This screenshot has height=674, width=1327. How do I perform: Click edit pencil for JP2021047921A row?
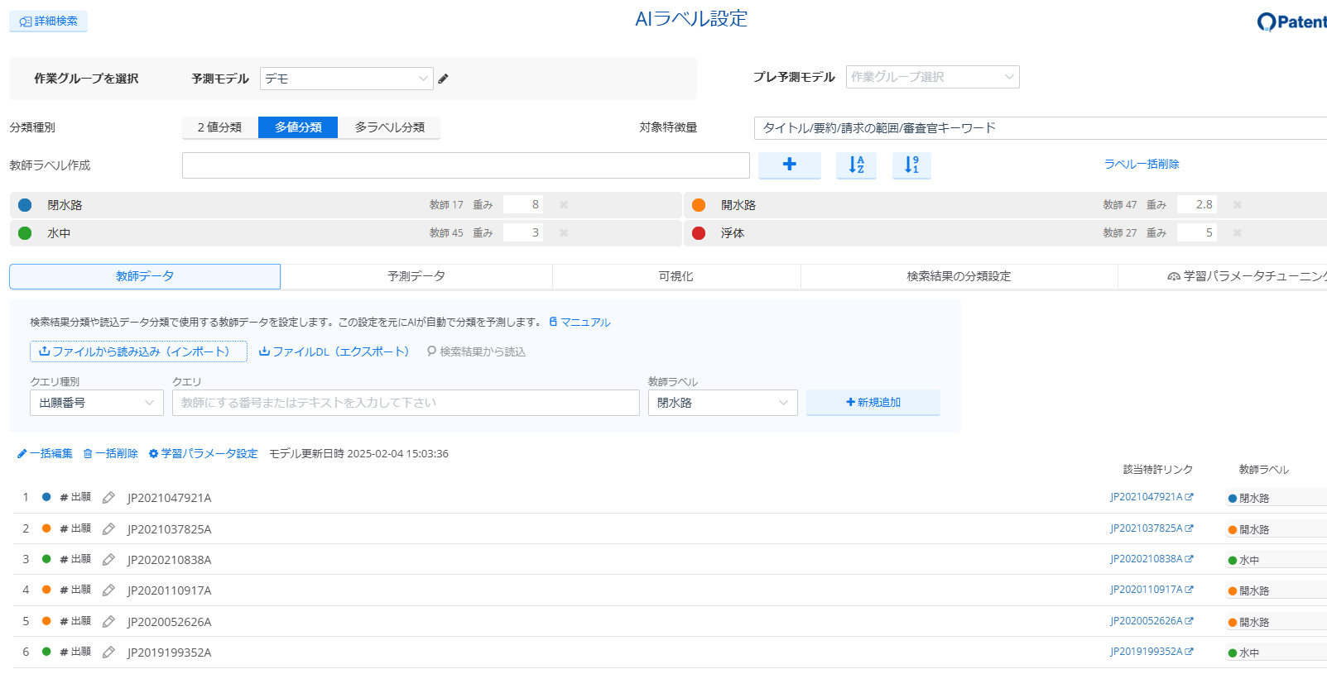coord(108,498)
